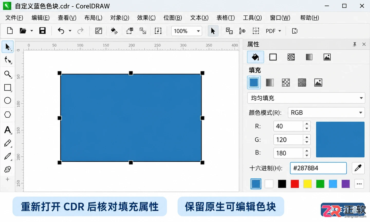Open the 位图(B) menu
This screenshot has height=222, width=370.
click(x=173, y=18)
